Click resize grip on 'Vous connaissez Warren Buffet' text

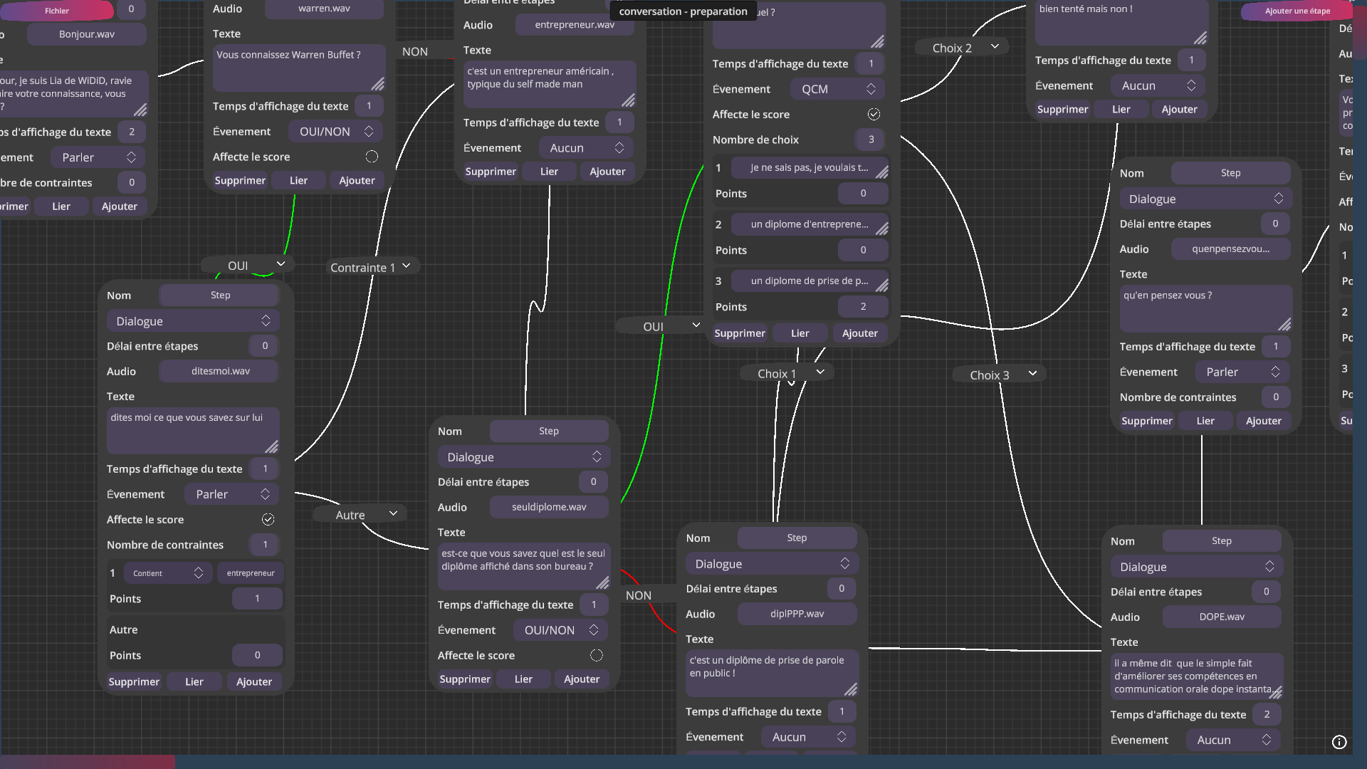[377, 84]
